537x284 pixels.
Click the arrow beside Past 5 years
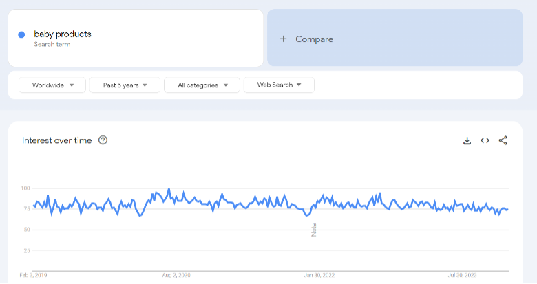click(x=145, y=85)
